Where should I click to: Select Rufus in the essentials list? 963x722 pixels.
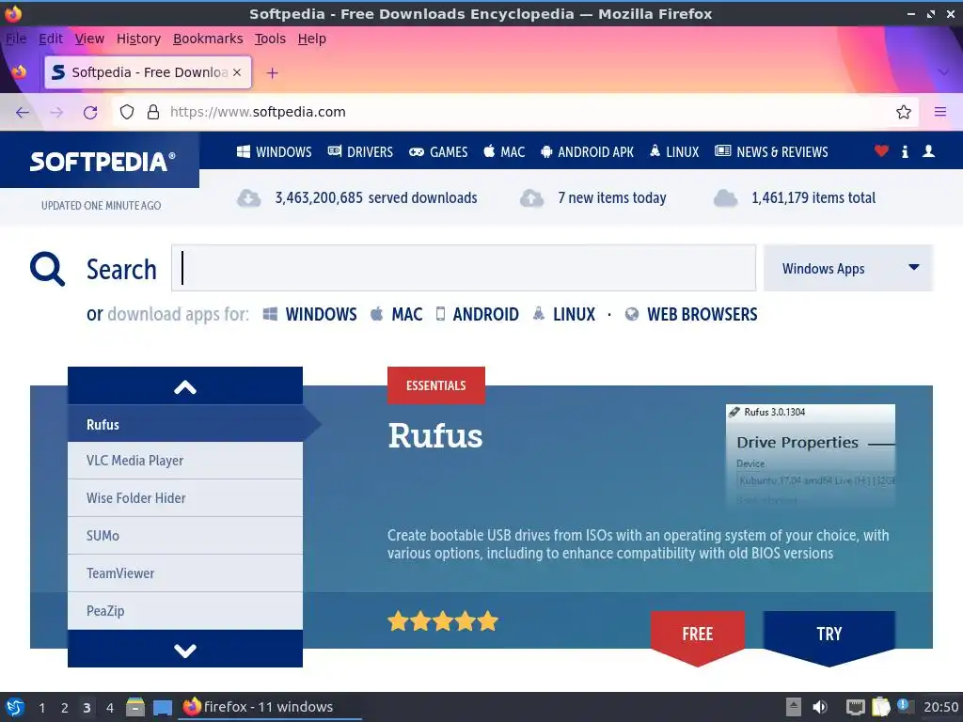[x=185, y=424]
